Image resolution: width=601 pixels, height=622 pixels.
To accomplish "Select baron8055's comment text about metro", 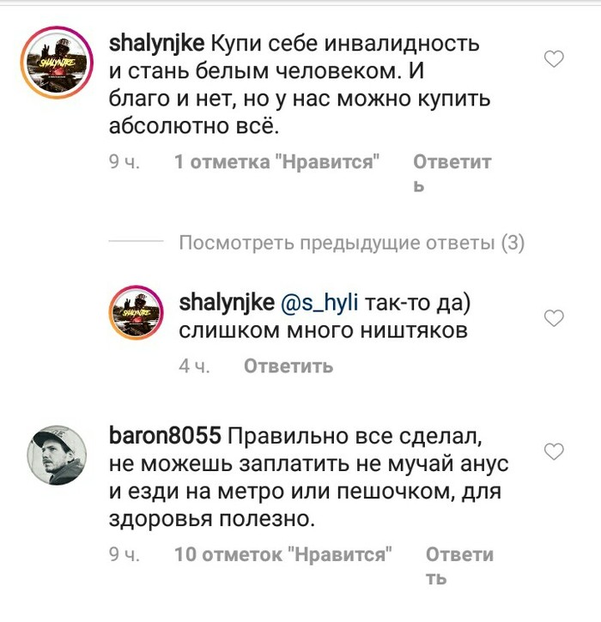I will (309, 477).
